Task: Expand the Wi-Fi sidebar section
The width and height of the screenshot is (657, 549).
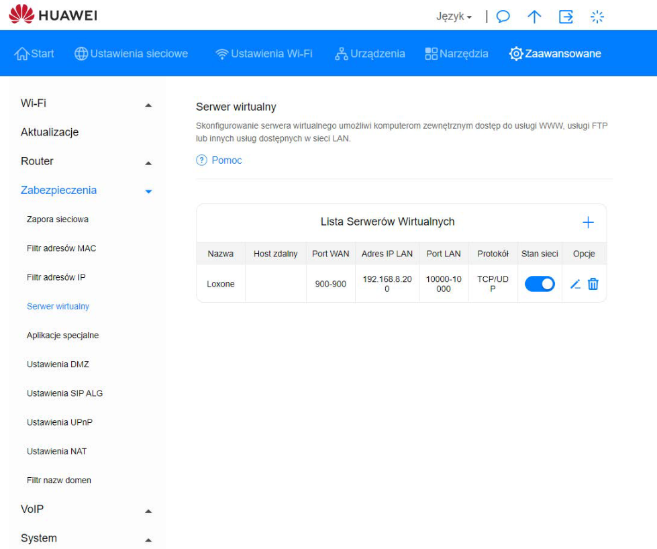Action: coord(148,105)
